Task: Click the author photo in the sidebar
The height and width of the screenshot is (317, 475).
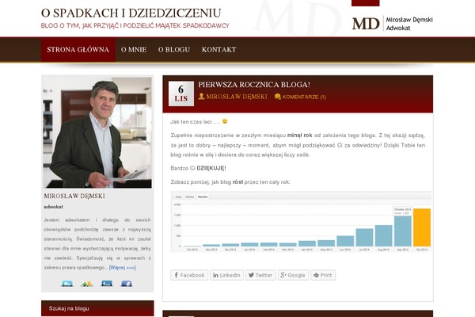Action: [x=97, y=132]
